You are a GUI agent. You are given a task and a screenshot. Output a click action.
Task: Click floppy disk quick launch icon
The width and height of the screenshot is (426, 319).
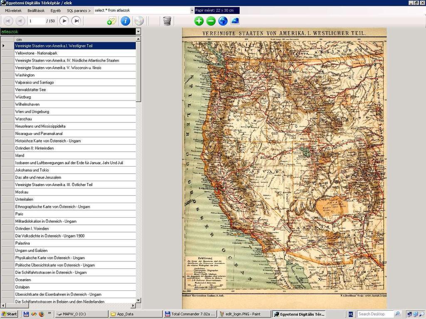point(26,314)
